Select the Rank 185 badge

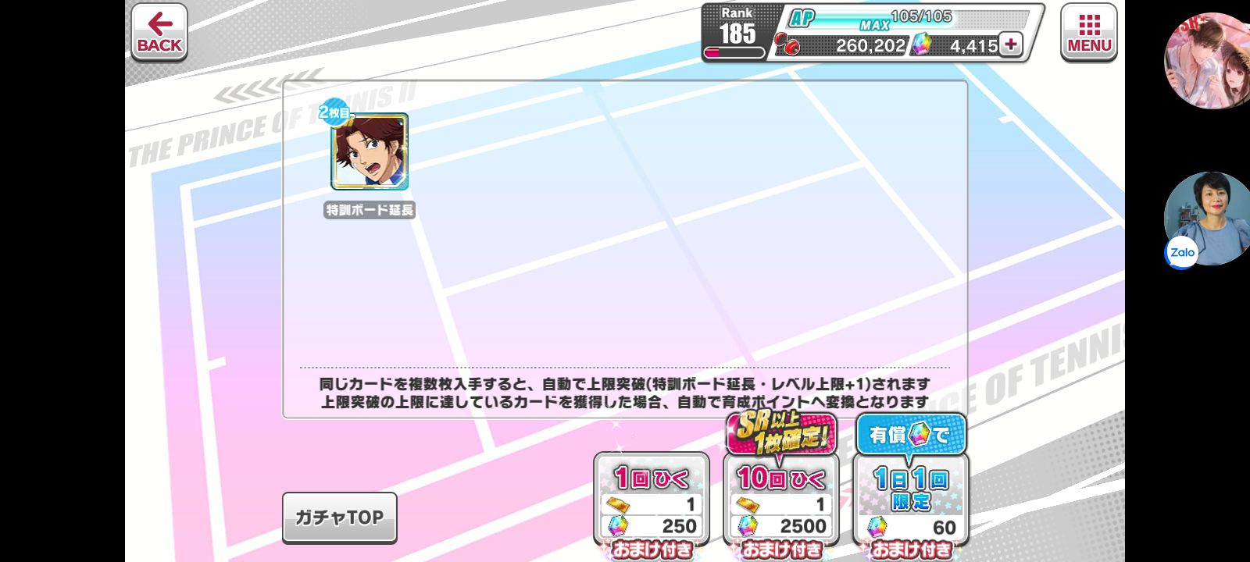[736, 31]
